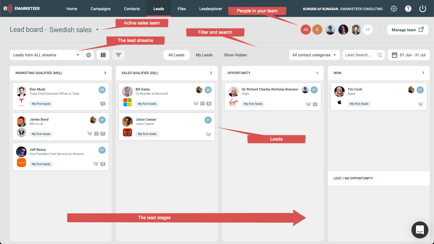
Task: Open the help question mark icon
Action: pos(408,8)
